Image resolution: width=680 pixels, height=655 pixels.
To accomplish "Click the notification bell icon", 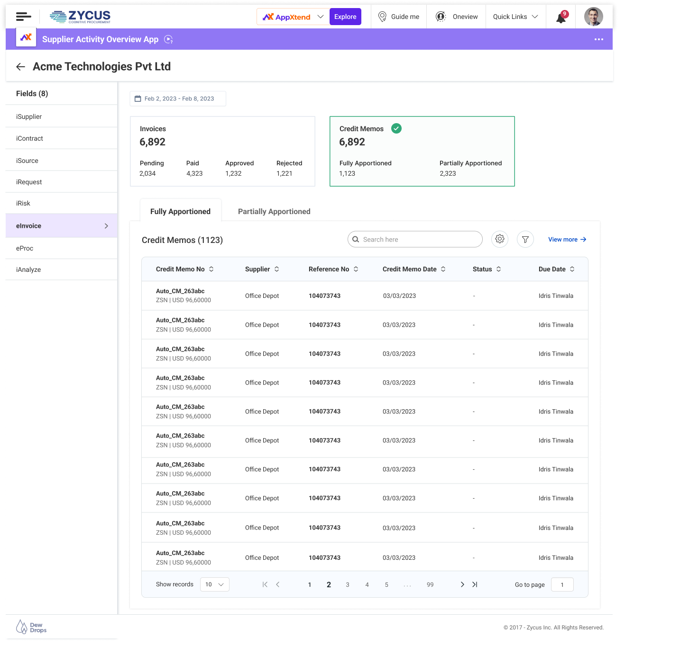I will click(x=561, y=18).
